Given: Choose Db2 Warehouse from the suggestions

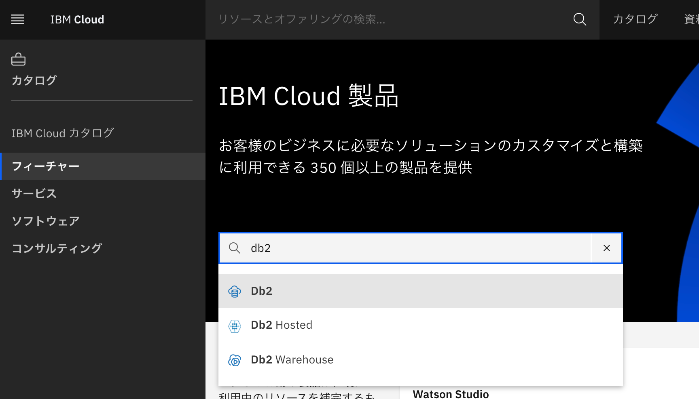Looking at the screenshot, I should tap(292, 359).
